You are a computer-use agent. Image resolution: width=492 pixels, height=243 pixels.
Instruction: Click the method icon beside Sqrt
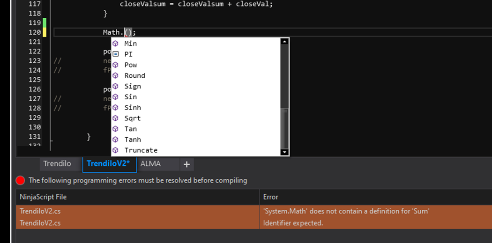[x=115, y=118]
